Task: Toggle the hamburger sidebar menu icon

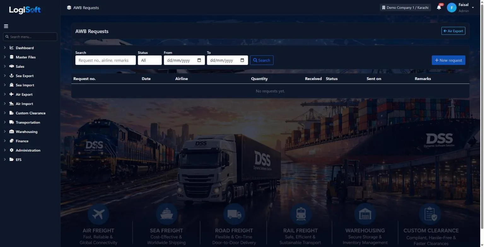Action: 6,26
